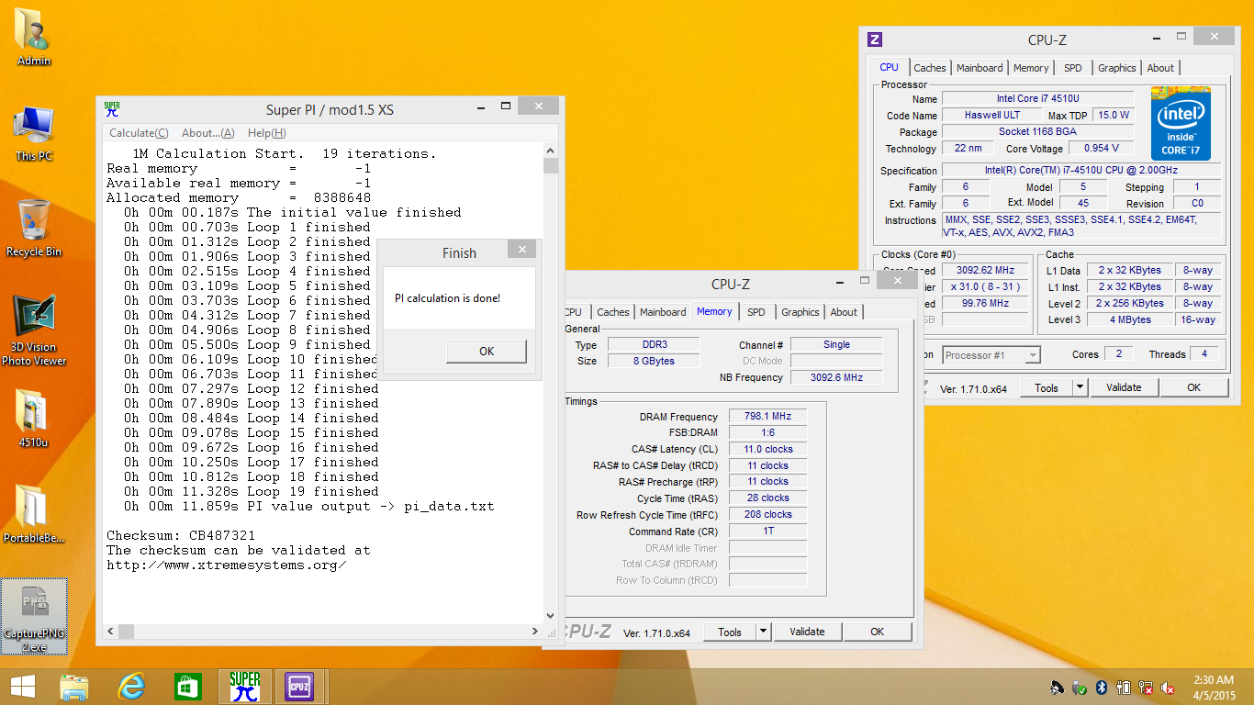The image size is (1254, 705).
Task: Click the NB Frequency value 3092.6 MHz
Action: (x=836, y=377)
